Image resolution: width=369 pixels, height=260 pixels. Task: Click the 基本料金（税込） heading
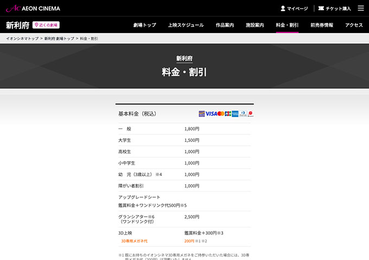tap(137, 114)
